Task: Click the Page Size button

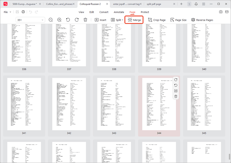Action: (x=178, y=20)
